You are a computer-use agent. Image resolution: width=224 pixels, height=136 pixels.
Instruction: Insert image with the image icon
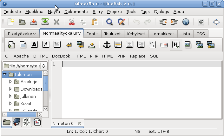188,45
